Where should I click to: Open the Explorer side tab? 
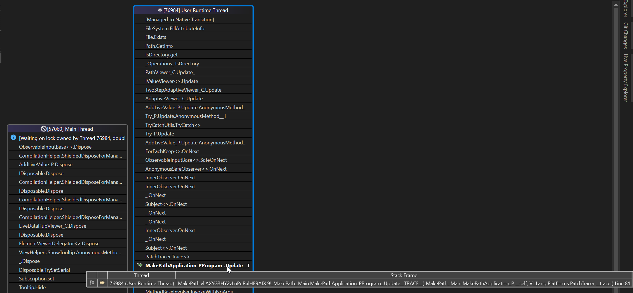point(626,8)
